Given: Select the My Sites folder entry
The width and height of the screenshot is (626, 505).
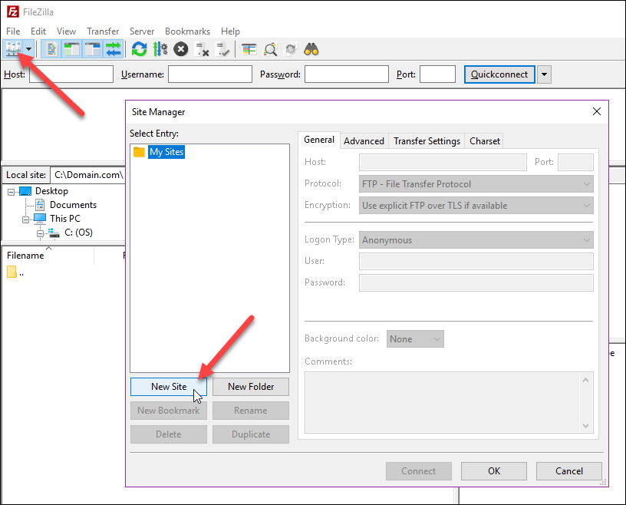Looking at the screenshot, I should click(166, 152).
